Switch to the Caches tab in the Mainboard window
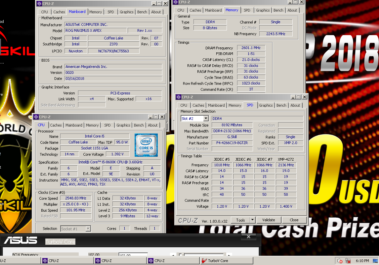379x265 pixels. 59,12
